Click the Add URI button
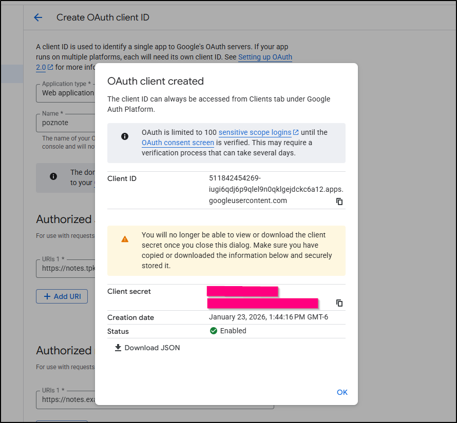 (x=62, y=296)
